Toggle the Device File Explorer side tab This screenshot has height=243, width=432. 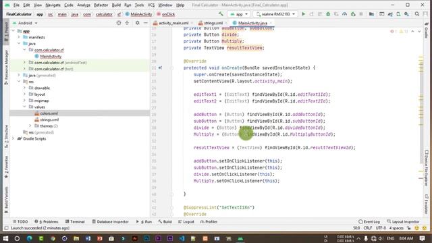pos(426,167)
